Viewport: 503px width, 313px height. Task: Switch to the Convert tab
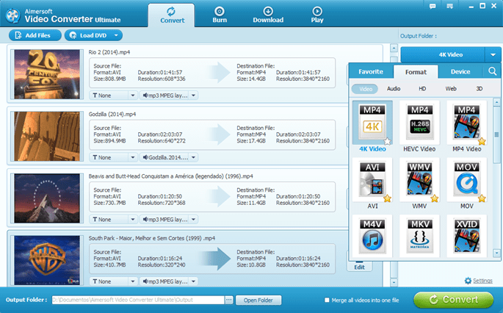173,15
